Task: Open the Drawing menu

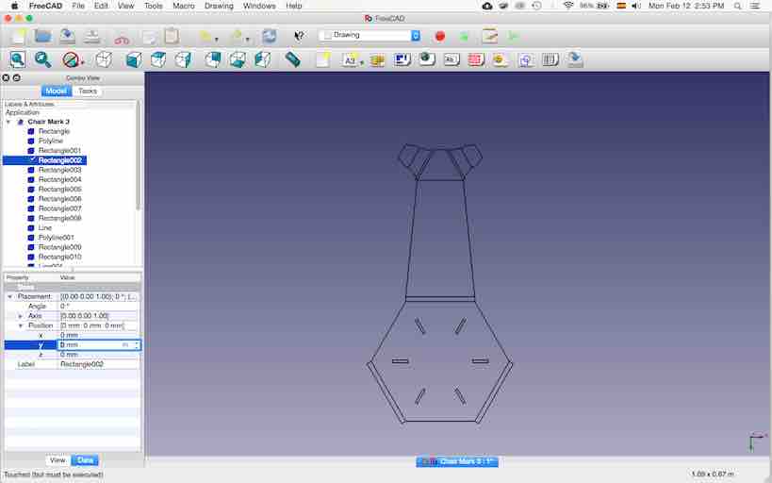Action: click(219, 6)
